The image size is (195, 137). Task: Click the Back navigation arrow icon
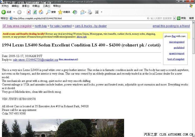4,12
